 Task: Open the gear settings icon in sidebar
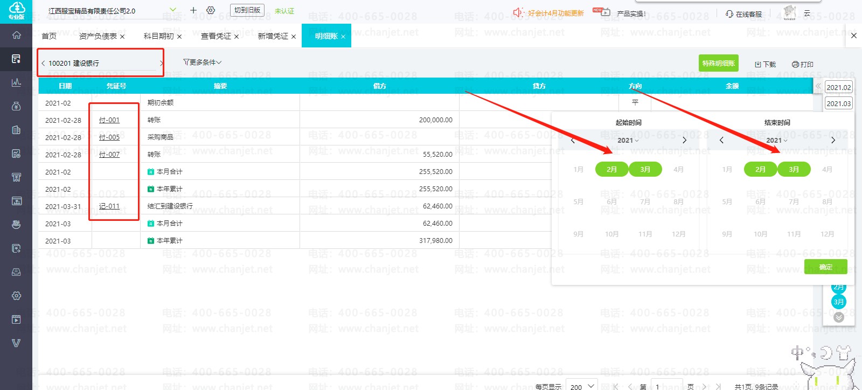pyautogui.click(x=16, y=296)
